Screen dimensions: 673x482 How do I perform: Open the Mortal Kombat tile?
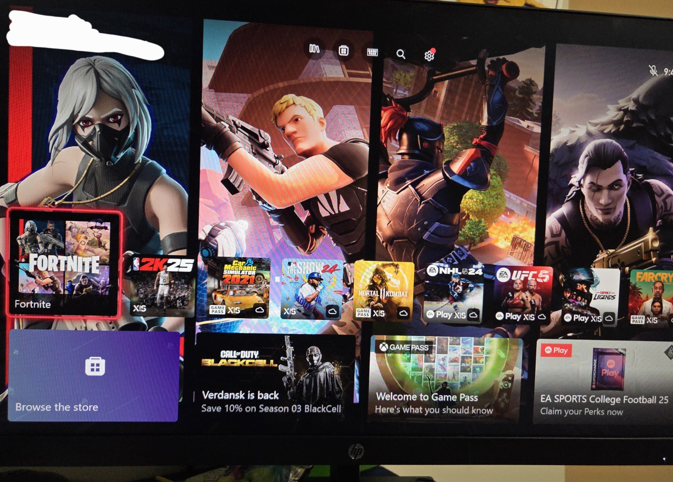[x=384, y=291]
